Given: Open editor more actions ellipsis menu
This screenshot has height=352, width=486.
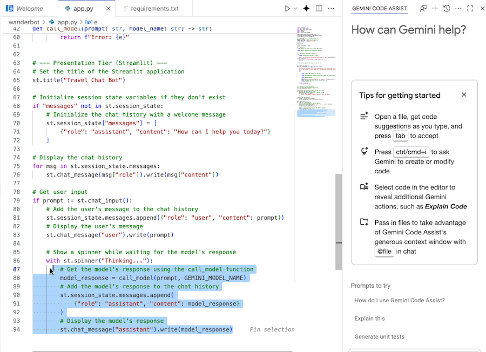Looking at the screenshot, I should pyautogui.click(x=331, y=8).
